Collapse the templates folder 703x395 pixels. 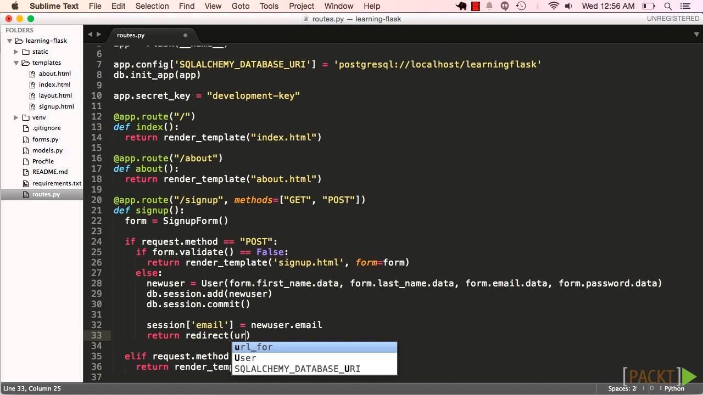16,63
